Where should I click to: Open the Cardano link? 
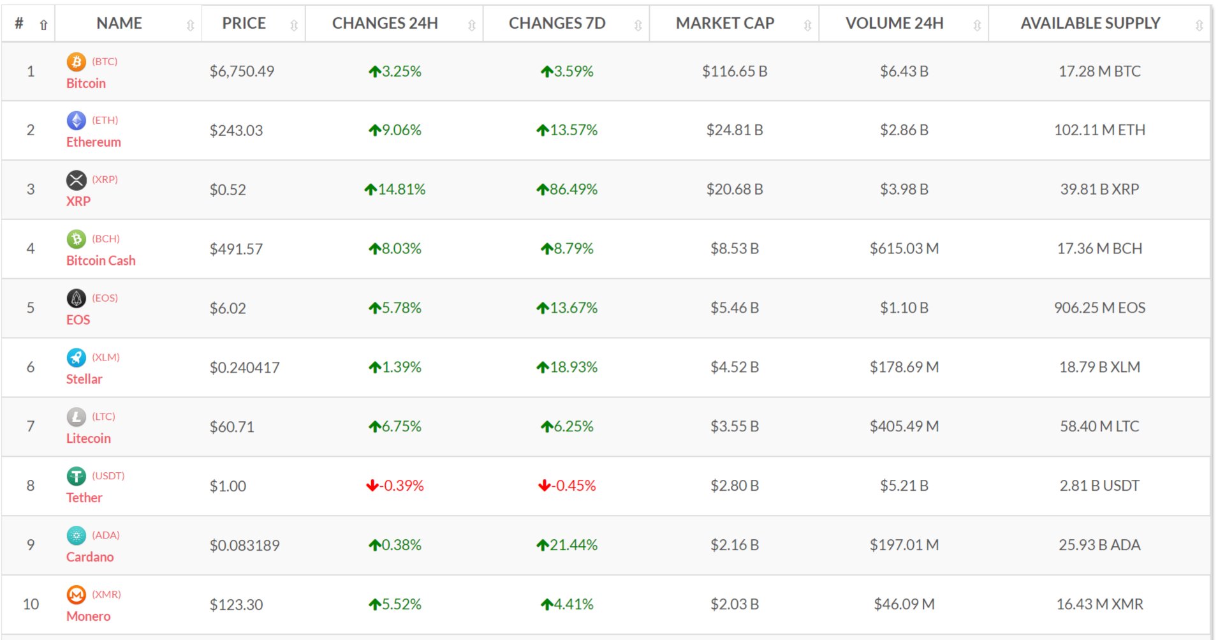coord(90,558)
